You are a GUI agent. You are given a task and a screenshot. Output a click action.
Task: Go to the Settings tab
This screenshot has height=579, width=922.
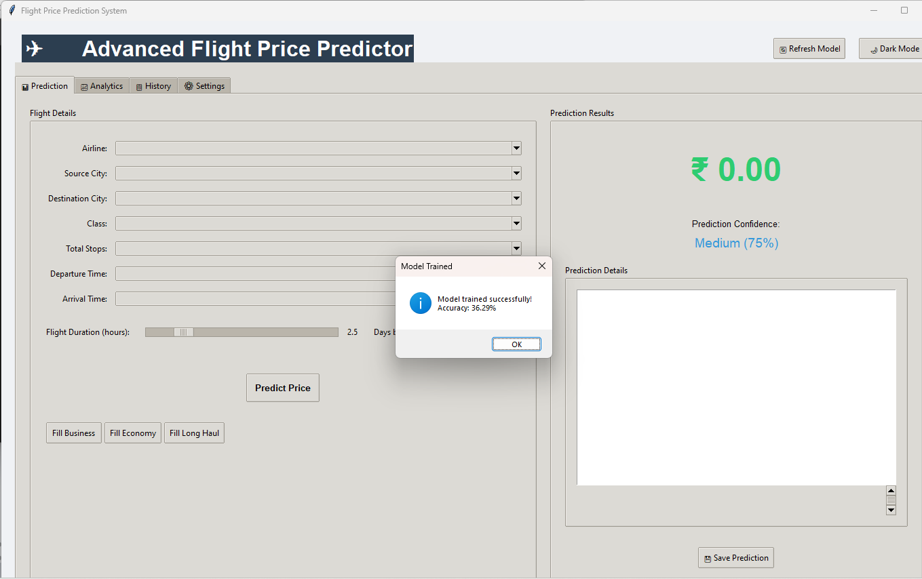click(x=204, y=86)
